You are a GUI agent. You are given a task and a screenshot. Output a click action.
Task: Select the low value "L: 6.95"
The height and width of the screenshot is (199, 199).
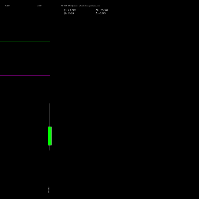click(x=101, y=14)
